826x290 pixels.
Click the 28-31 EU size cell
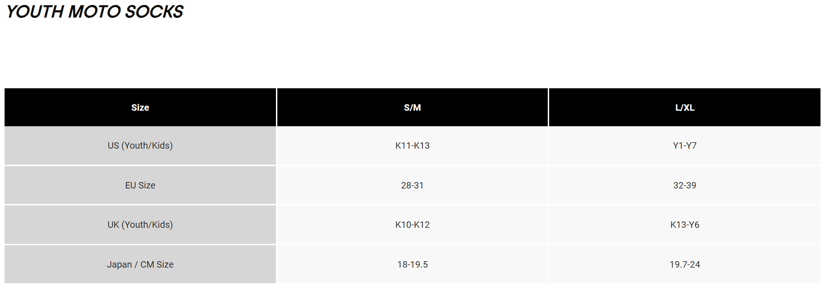pos(412,185)
